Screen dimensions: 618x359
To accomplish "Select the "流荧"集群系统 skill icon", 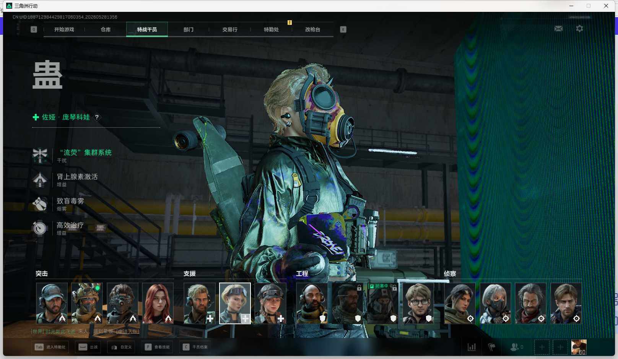I will click(x=40, y=155).
